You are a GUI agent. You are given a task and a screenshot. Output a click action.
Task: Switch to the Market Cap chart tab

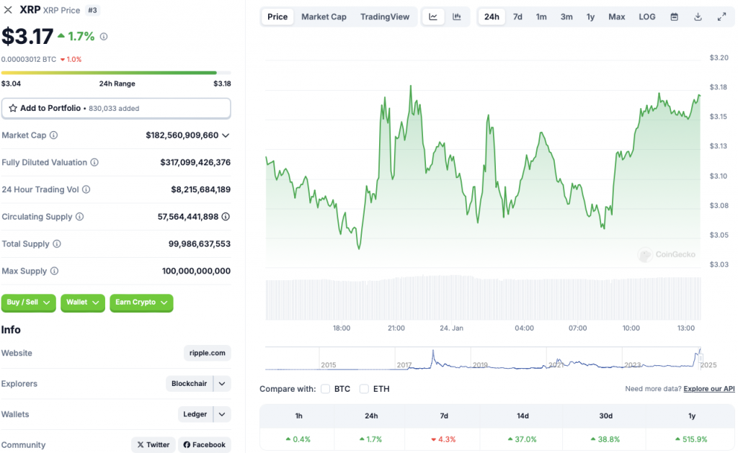[x=324, y=17]
